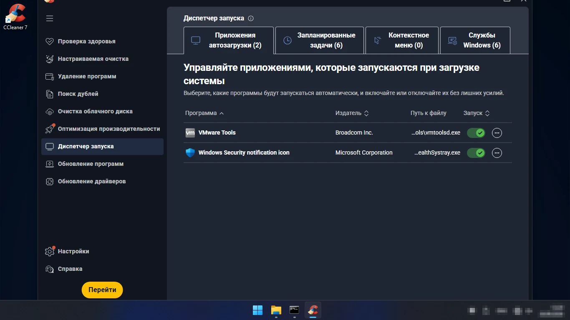Click the Удаление программ uninstall icon
Image resolution: width=570 pixels, height=320 pixels.
(50, 76)
